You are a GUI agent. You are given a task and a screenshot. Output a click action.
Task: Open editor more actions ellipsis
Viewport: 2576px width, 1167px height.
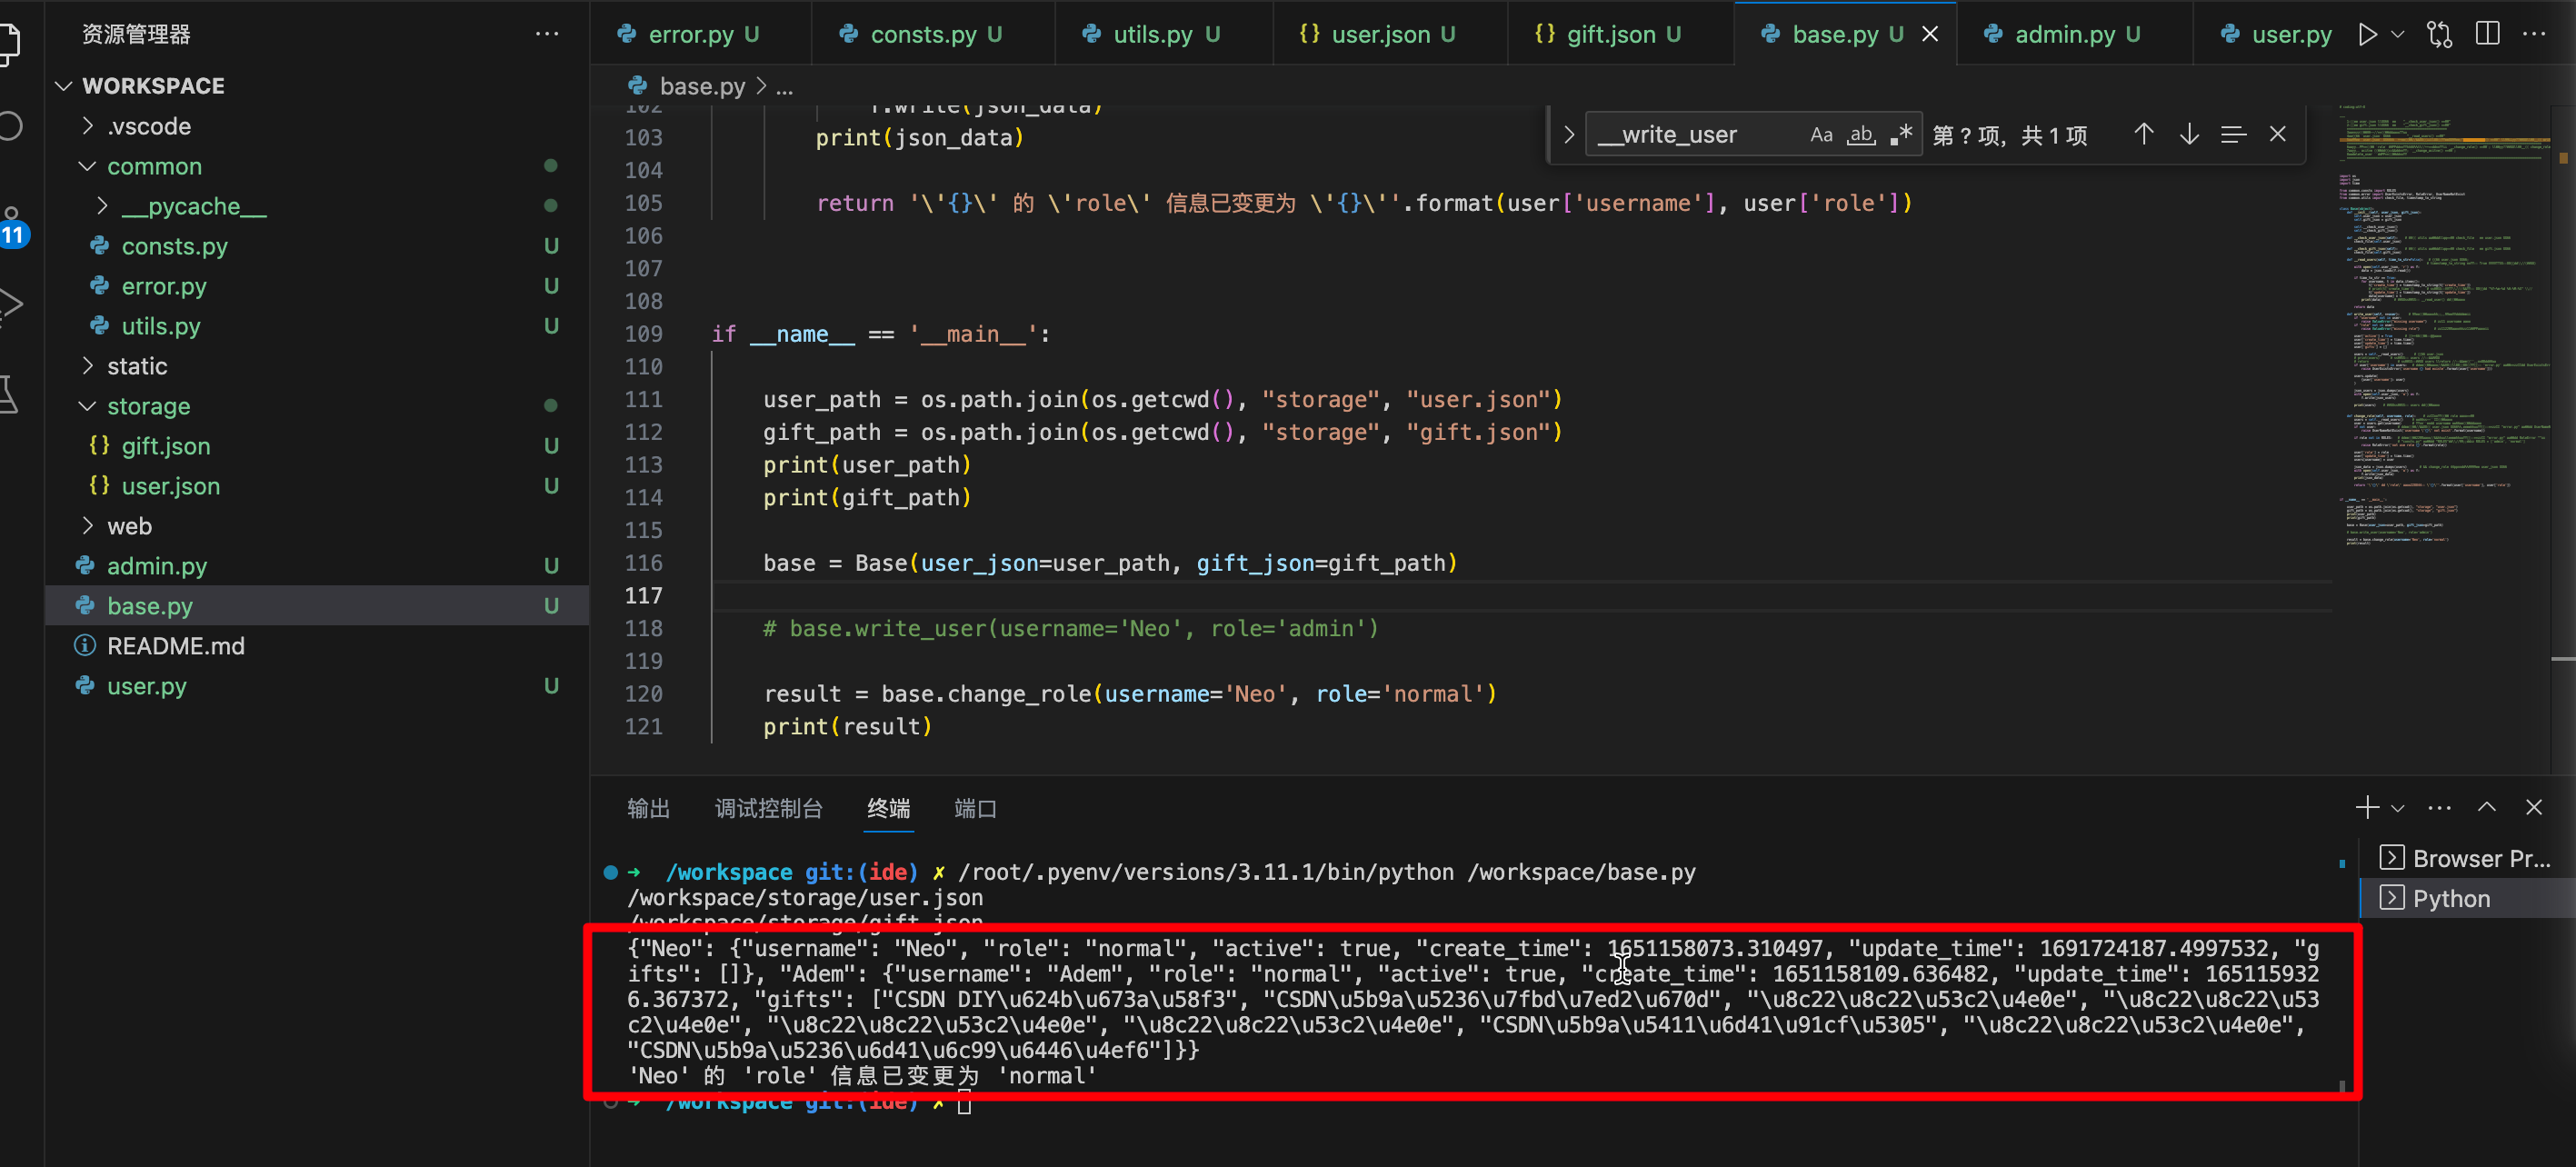click(x=2534, y=34)
